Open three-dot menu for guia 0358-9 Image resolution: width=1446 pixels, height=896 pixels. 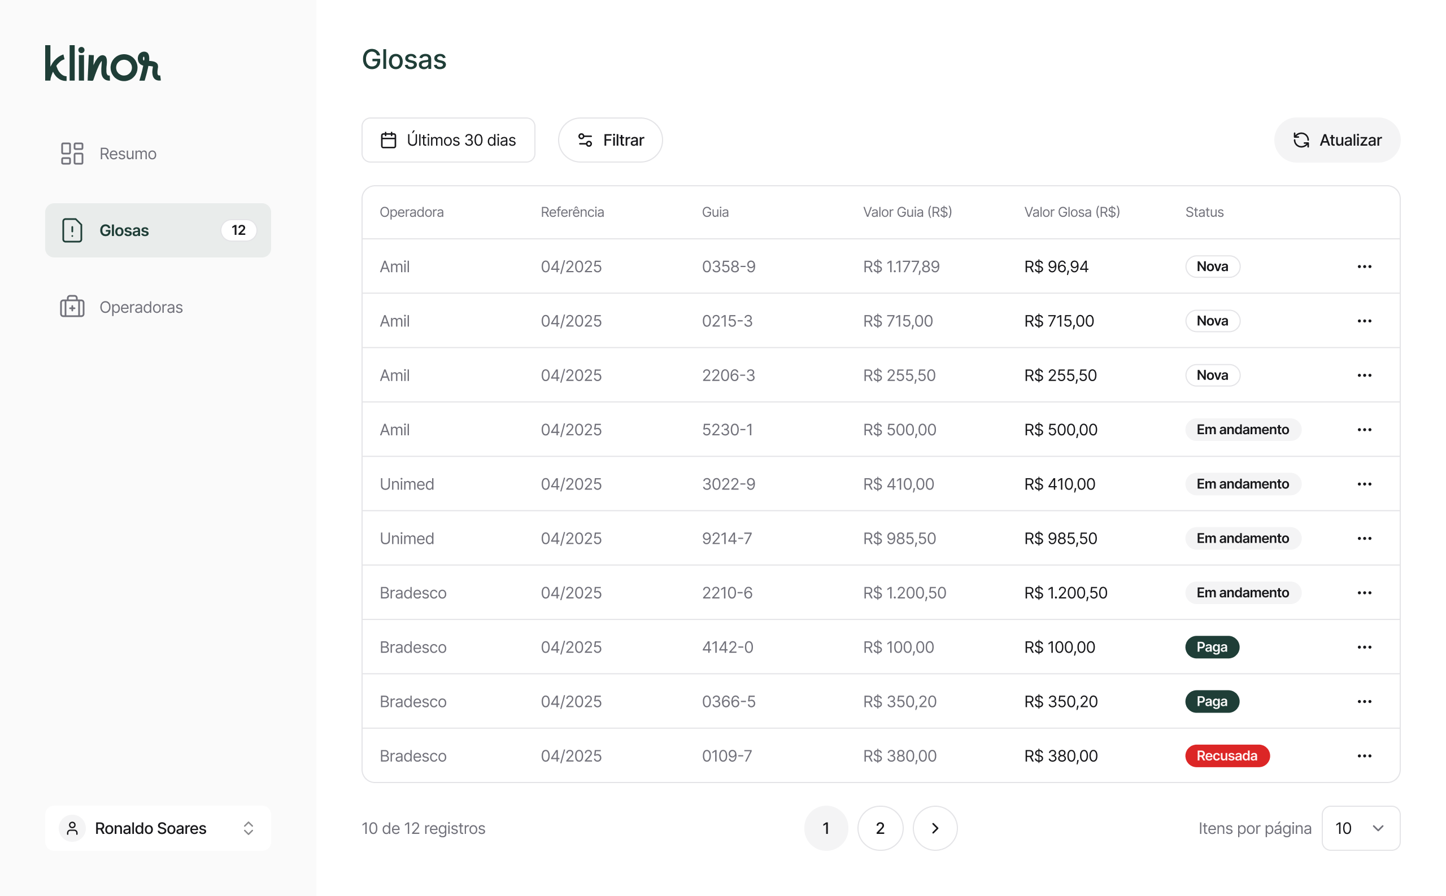point(1364,266)
